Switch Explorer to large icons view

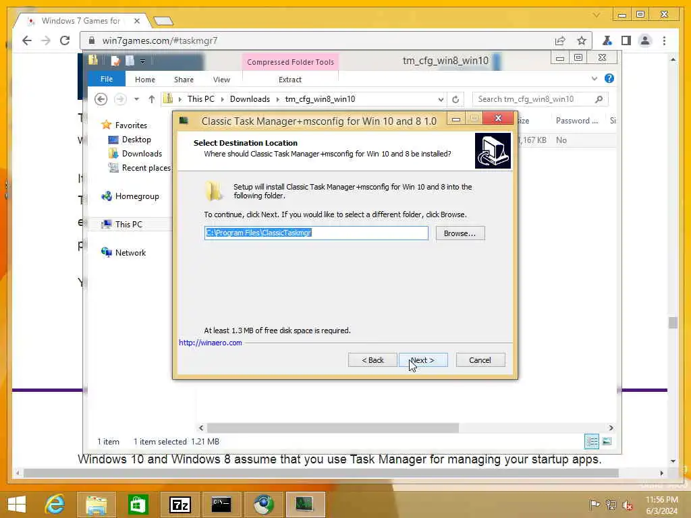607,441
